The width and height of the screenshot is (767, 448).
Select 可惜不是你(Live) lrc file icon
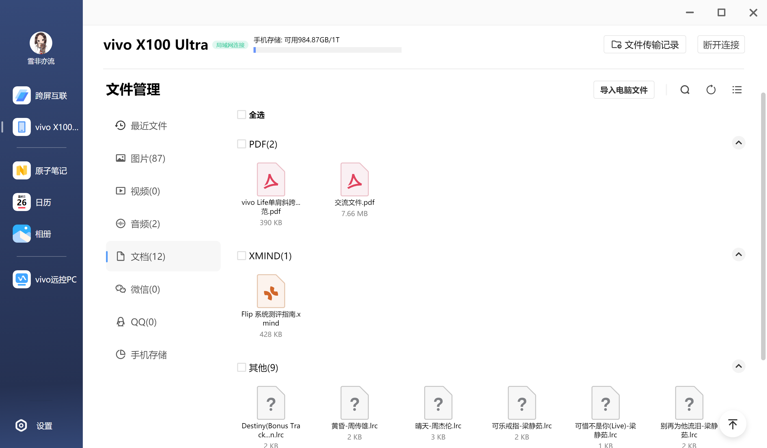tap(606, 403)
